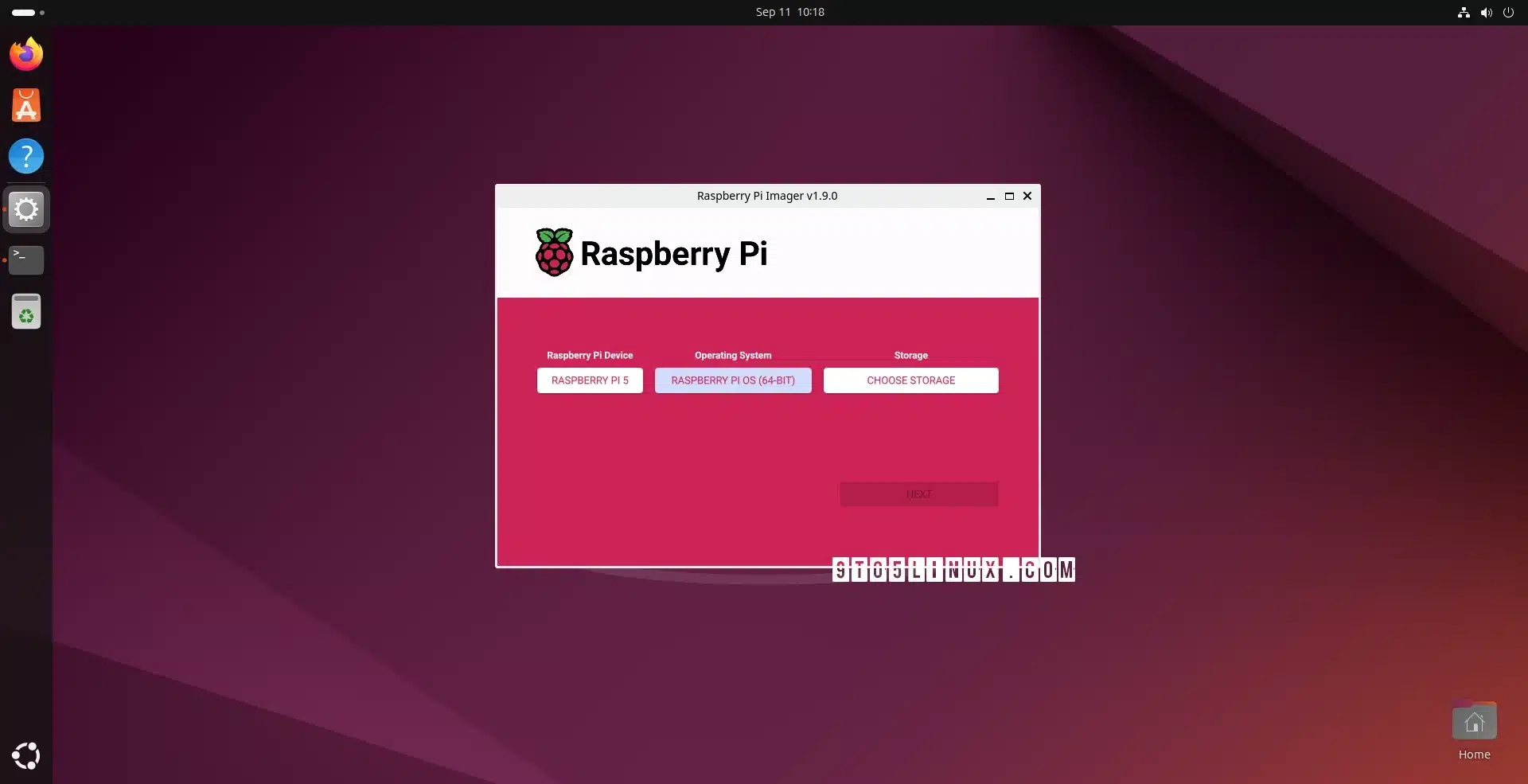1528x784 pixels.
Task: Open Firefox from the dock
Action: point(26,54)
